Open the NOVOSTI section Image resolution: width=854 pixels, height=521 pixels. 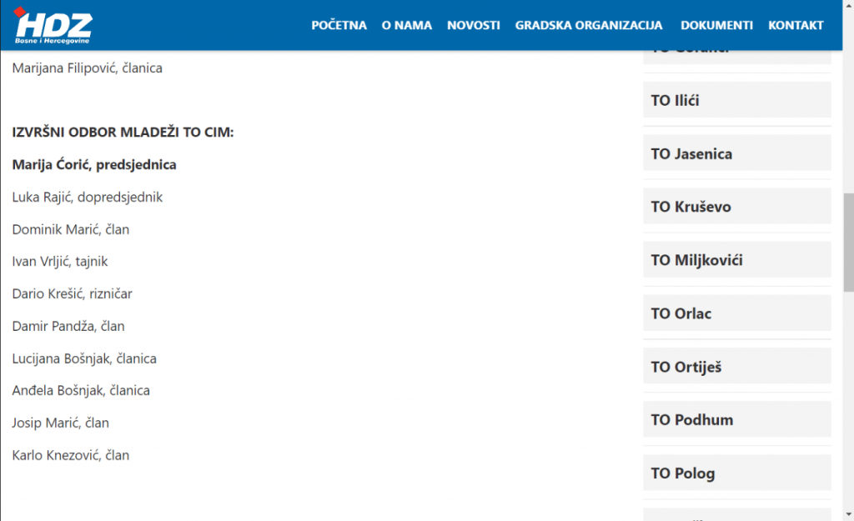pos(474,25)
